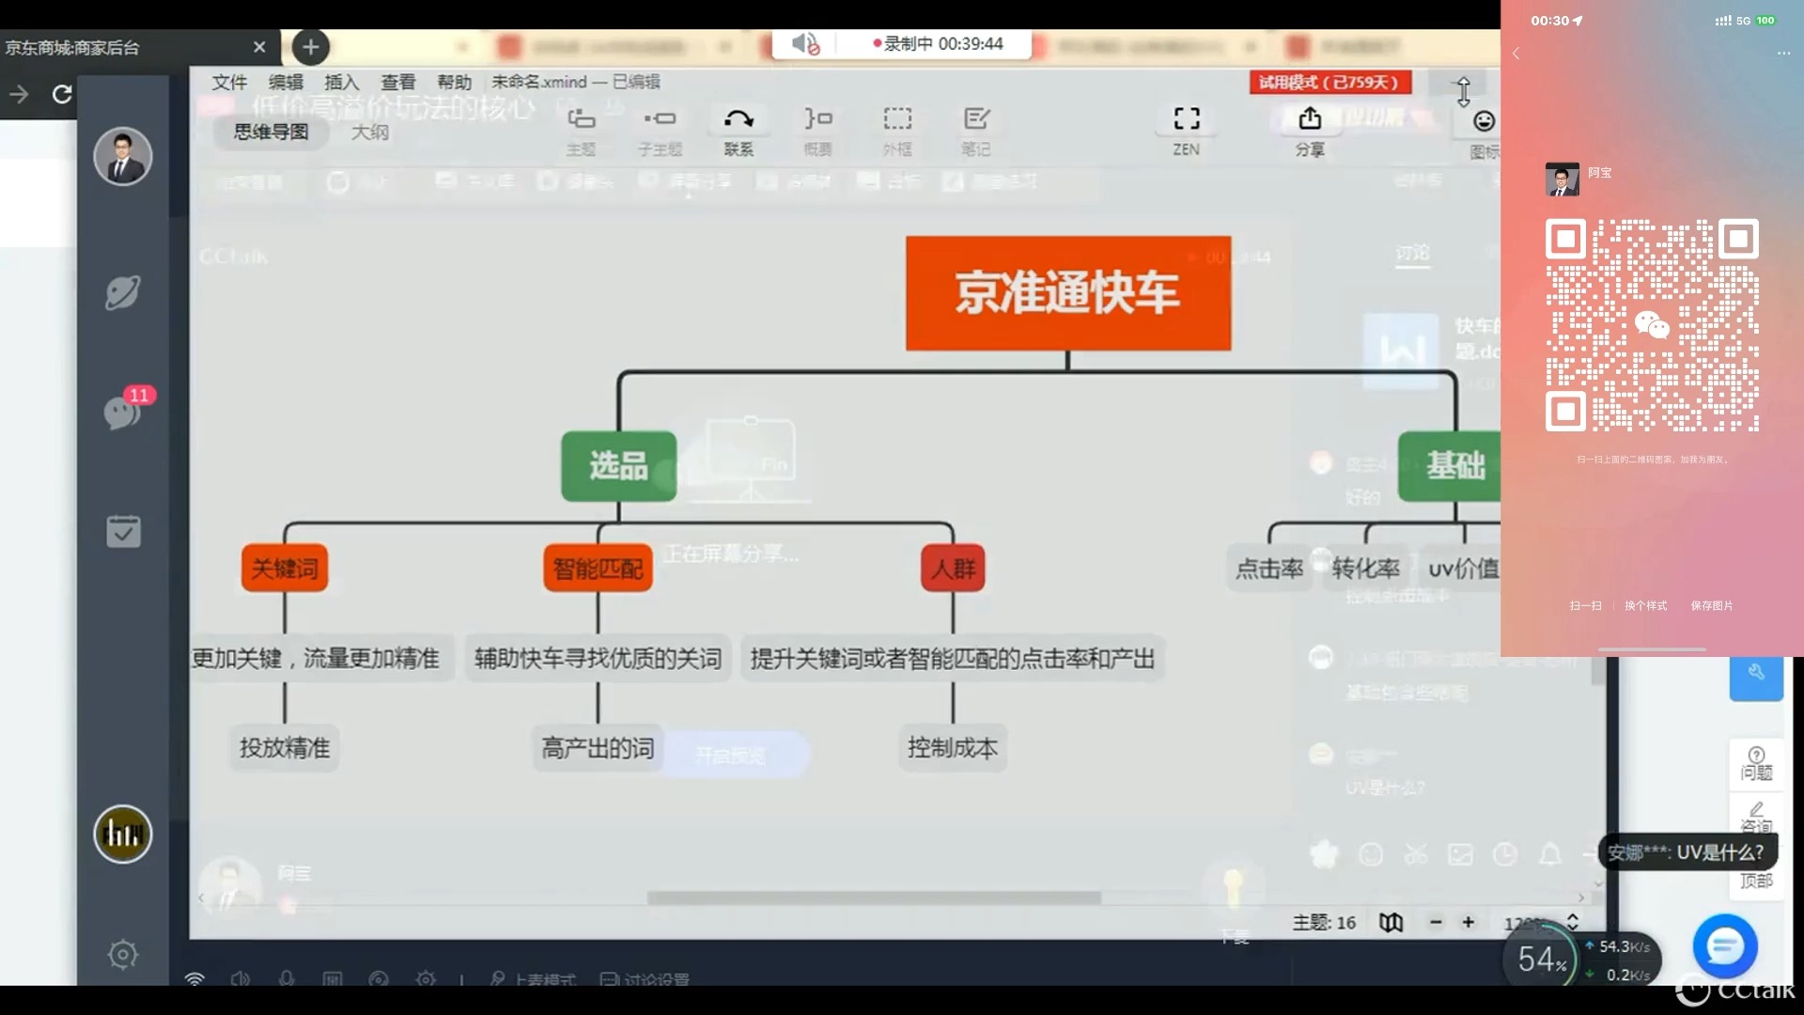Viewport: 1804px width, 1015px height.
Task: Open CCtalk settings gear in sidebar
Action: 122,954
